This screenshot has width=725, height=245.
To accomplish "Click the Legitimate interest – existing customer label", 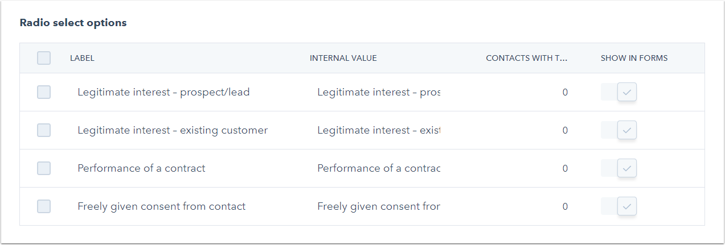I will (172, 130).
